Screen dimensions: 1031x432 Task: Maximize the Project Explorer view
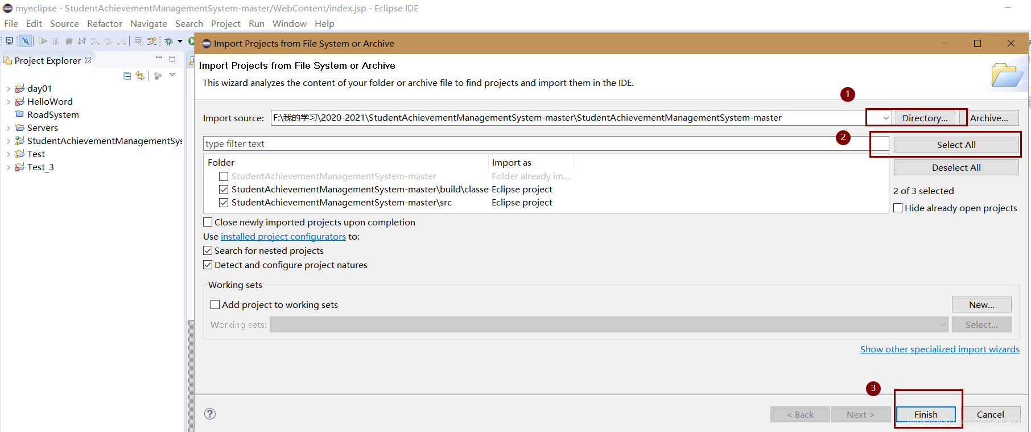click(x=172, y=59)
